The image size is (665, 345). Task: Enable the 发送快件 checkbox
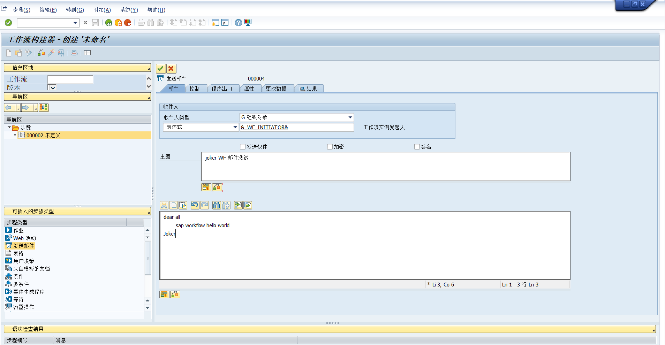(243, 147)
